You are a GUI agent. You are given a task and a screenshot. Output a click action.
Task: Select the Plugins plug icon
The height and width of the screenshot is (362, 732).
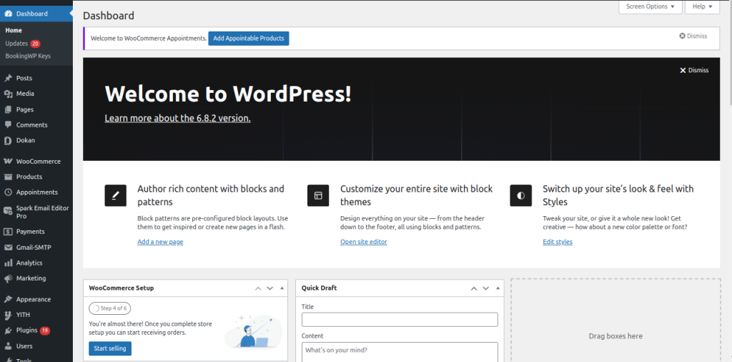[x=8, y=331]
